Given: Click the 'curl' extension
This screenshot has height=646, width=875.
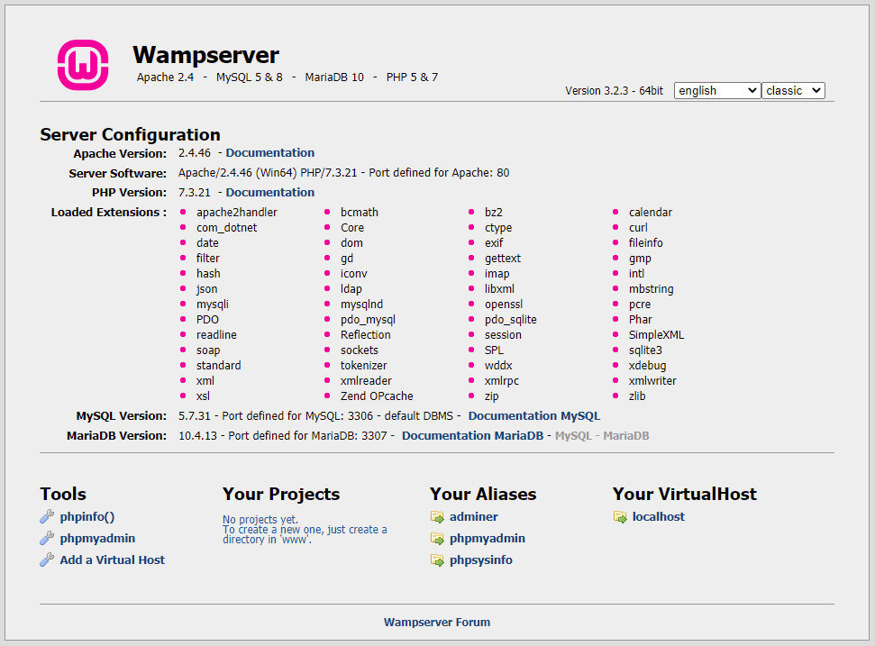Looking at the screenshot, I should click(638, 228).
